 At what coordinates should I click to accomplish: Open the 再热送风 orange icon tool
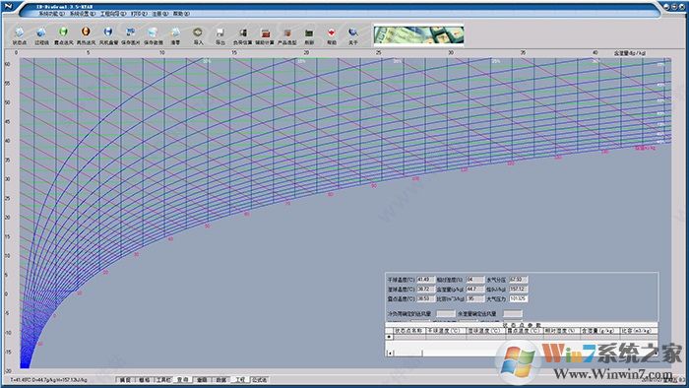[x=86, y=35]
